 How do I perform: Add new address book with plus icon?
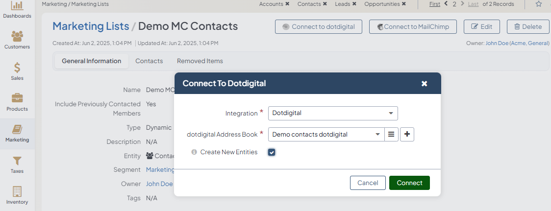point(407,134)
